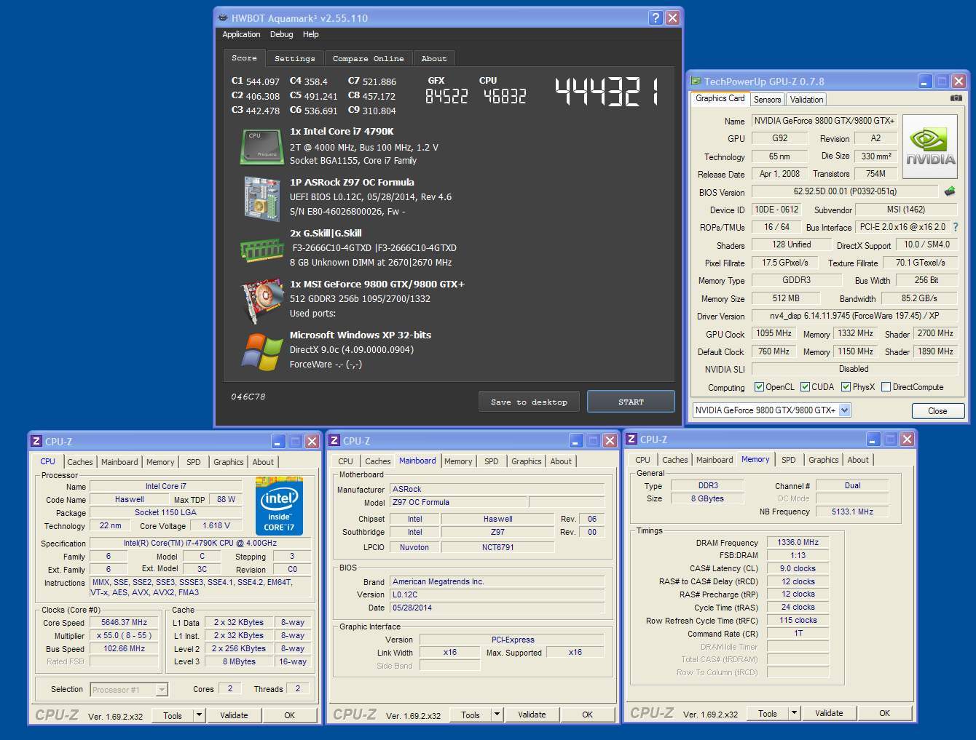Click the checksum text 046C78 in Aquamark
Screen dimensions: 976x740
(248, 397)
